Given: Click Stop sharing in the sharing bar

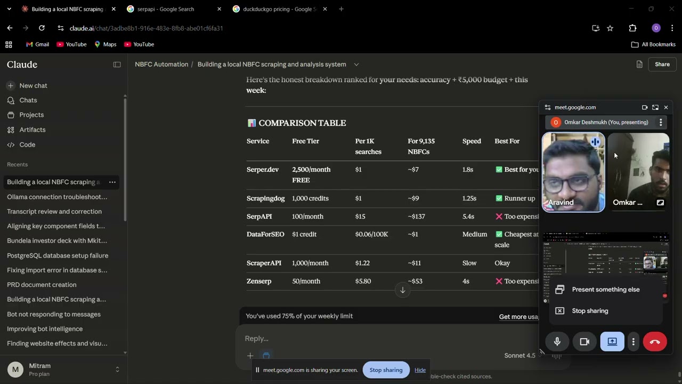Looking at the screenshot, I should 386,370.
